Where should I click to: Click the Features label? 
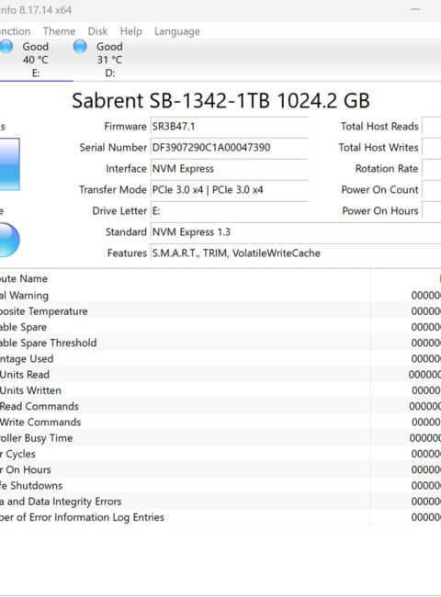point(127,253)
